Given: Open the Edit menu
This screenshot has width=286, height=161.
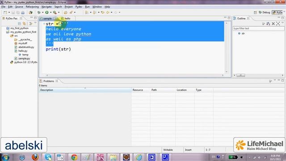Looking at the screenshot, I should (x=10, y=7).
